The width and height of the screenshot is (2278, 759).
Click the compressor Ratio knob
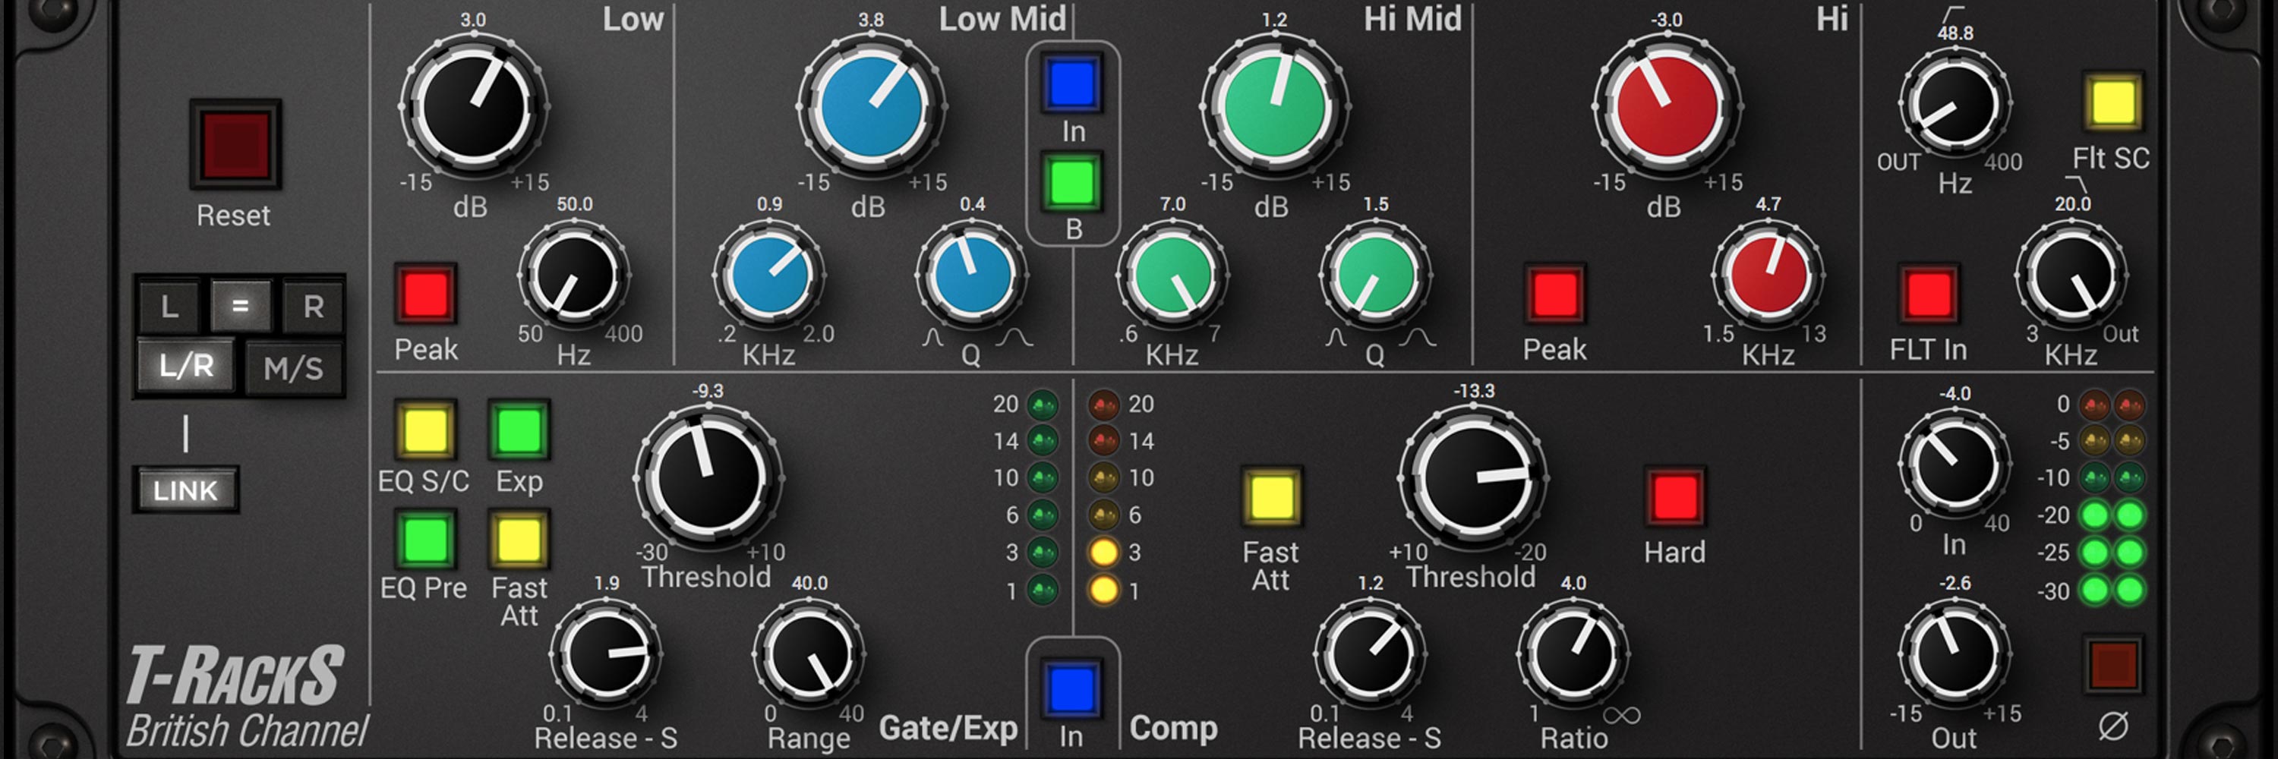[1573, 655]
